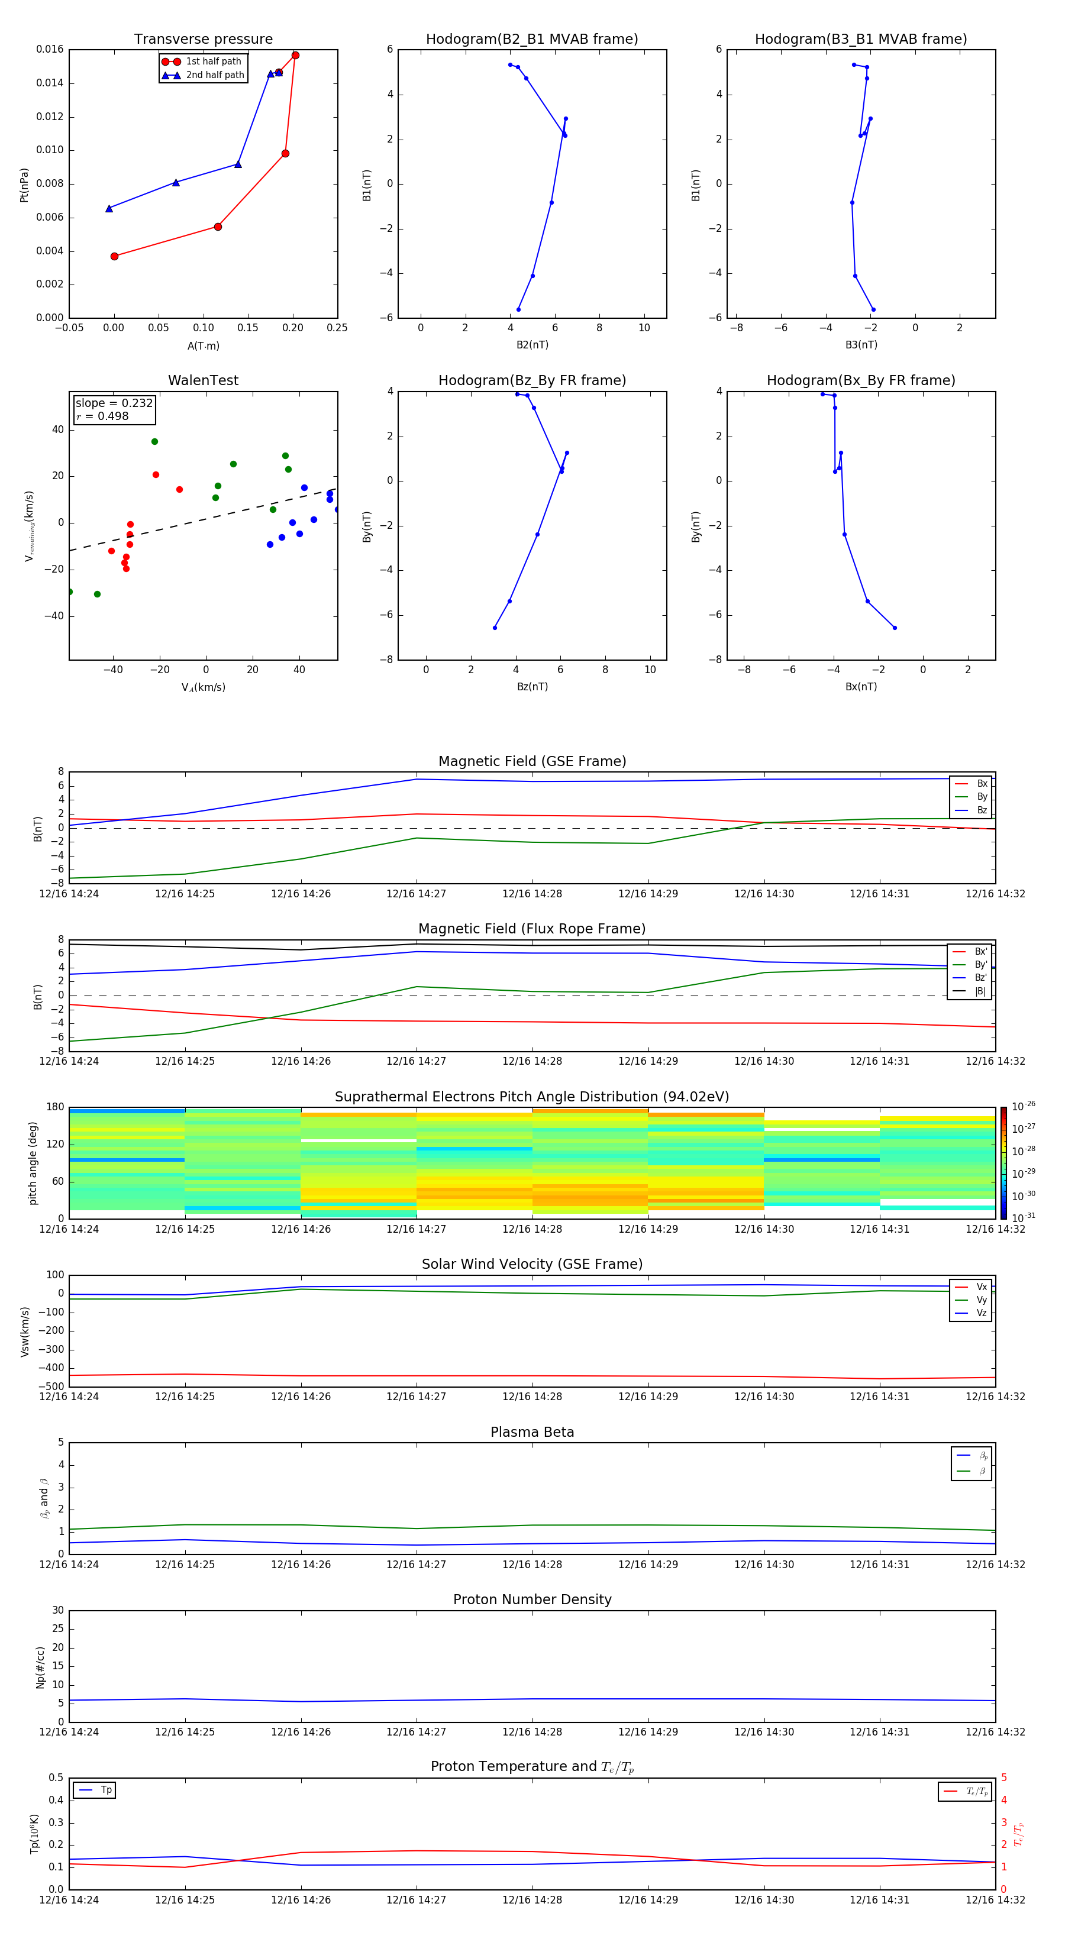Image resolution: width=1065 pixels, height=1952 pixels.
Task: Click the topmost green dot in WalenTest
Action: pos(154,442)
